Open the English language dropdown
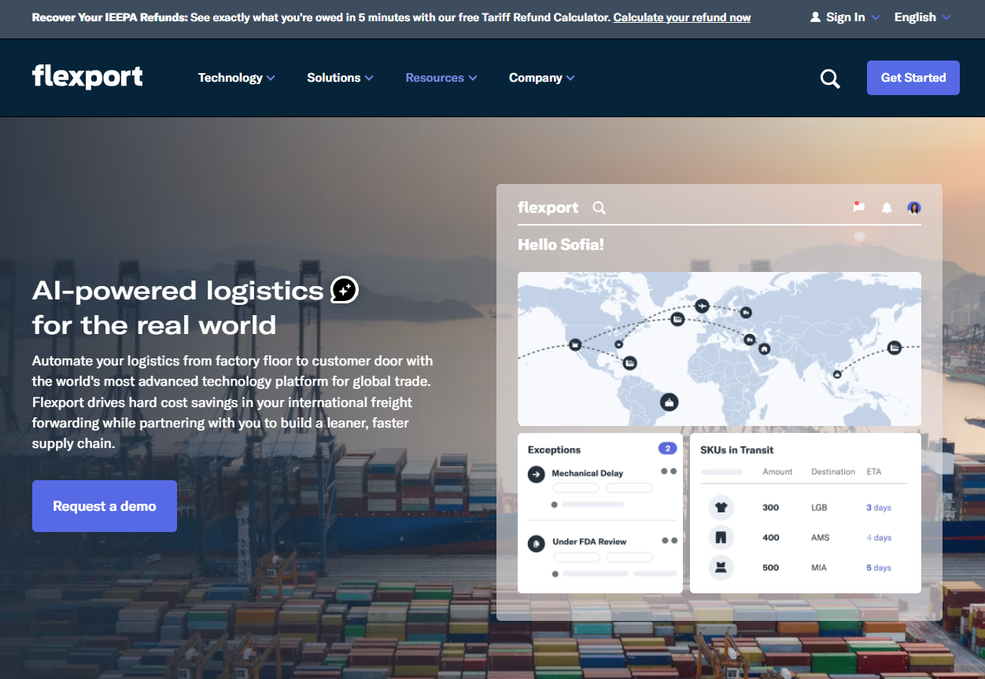Viewport: 985px width, 679px height. tap(922, 17)
